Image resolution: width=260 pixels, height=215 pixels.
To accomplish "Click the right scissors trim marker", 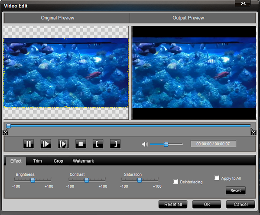I will 253,132.
